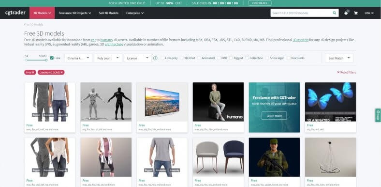This screenshot has height=187, width=381.
Task: Click the 'Free 3D models' page heading
Action: tap(44, 33)
